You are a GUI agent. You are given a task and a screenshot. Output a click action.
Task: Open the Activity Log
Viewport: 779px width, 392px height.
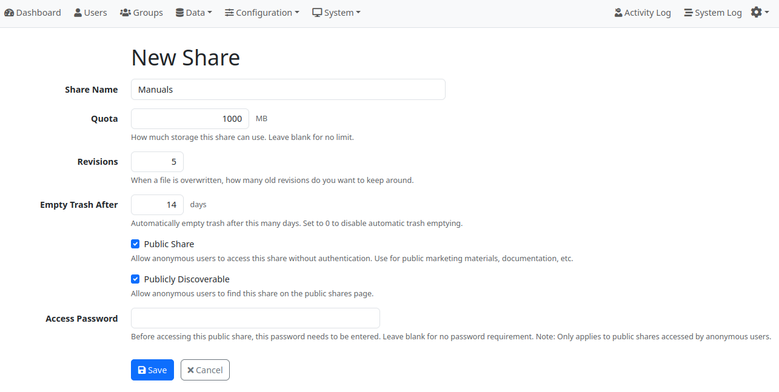(643, 12)
